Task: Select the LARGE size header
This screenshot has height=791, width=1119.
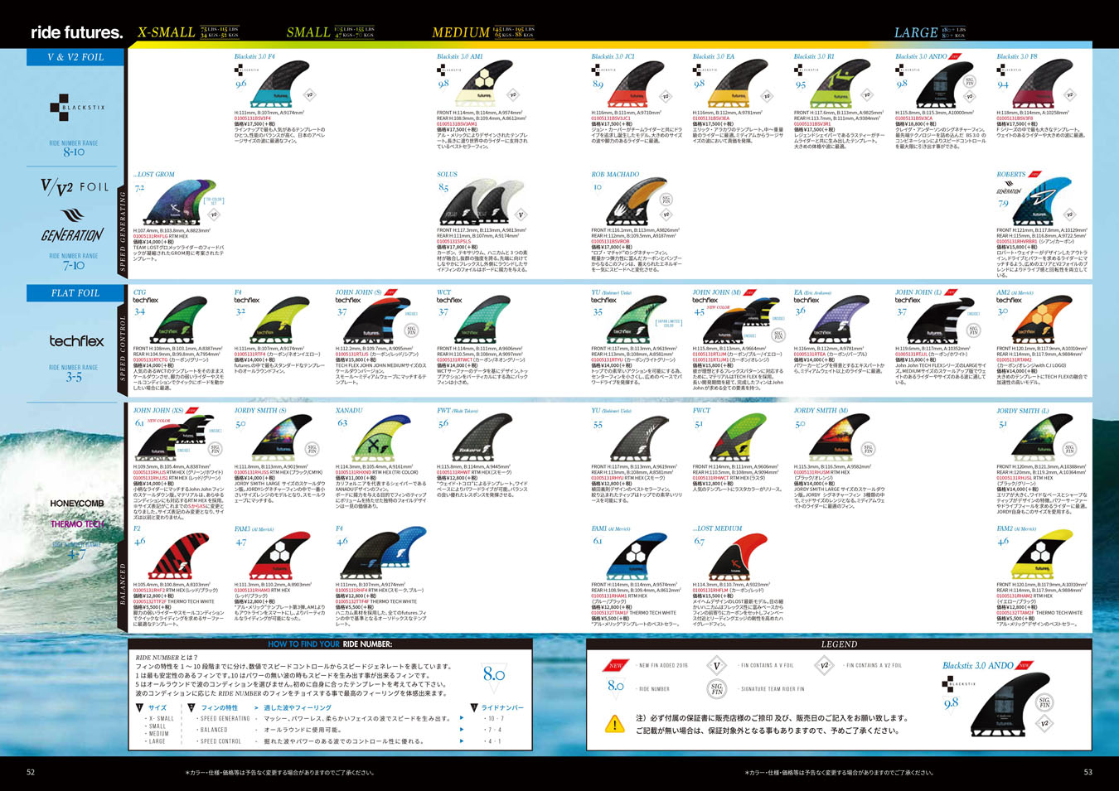Action: click(915, 32)
